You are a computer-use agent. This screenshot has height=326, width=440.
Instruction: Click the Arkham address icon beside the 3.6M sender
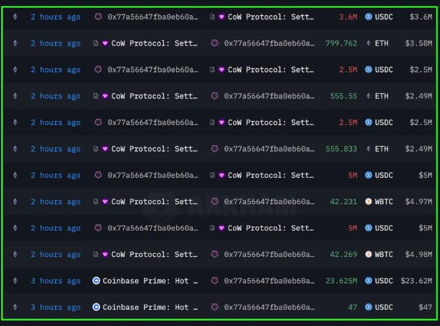(x=98, y=17)
